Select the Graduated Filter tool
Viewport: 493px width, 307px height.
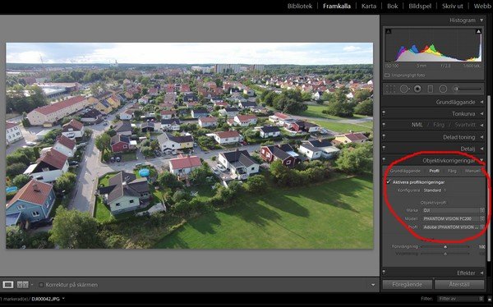[430, 89]
